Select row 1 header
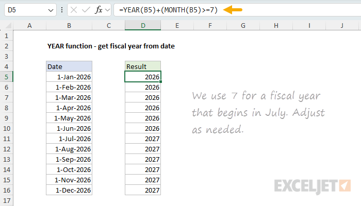 coord(6,36)
